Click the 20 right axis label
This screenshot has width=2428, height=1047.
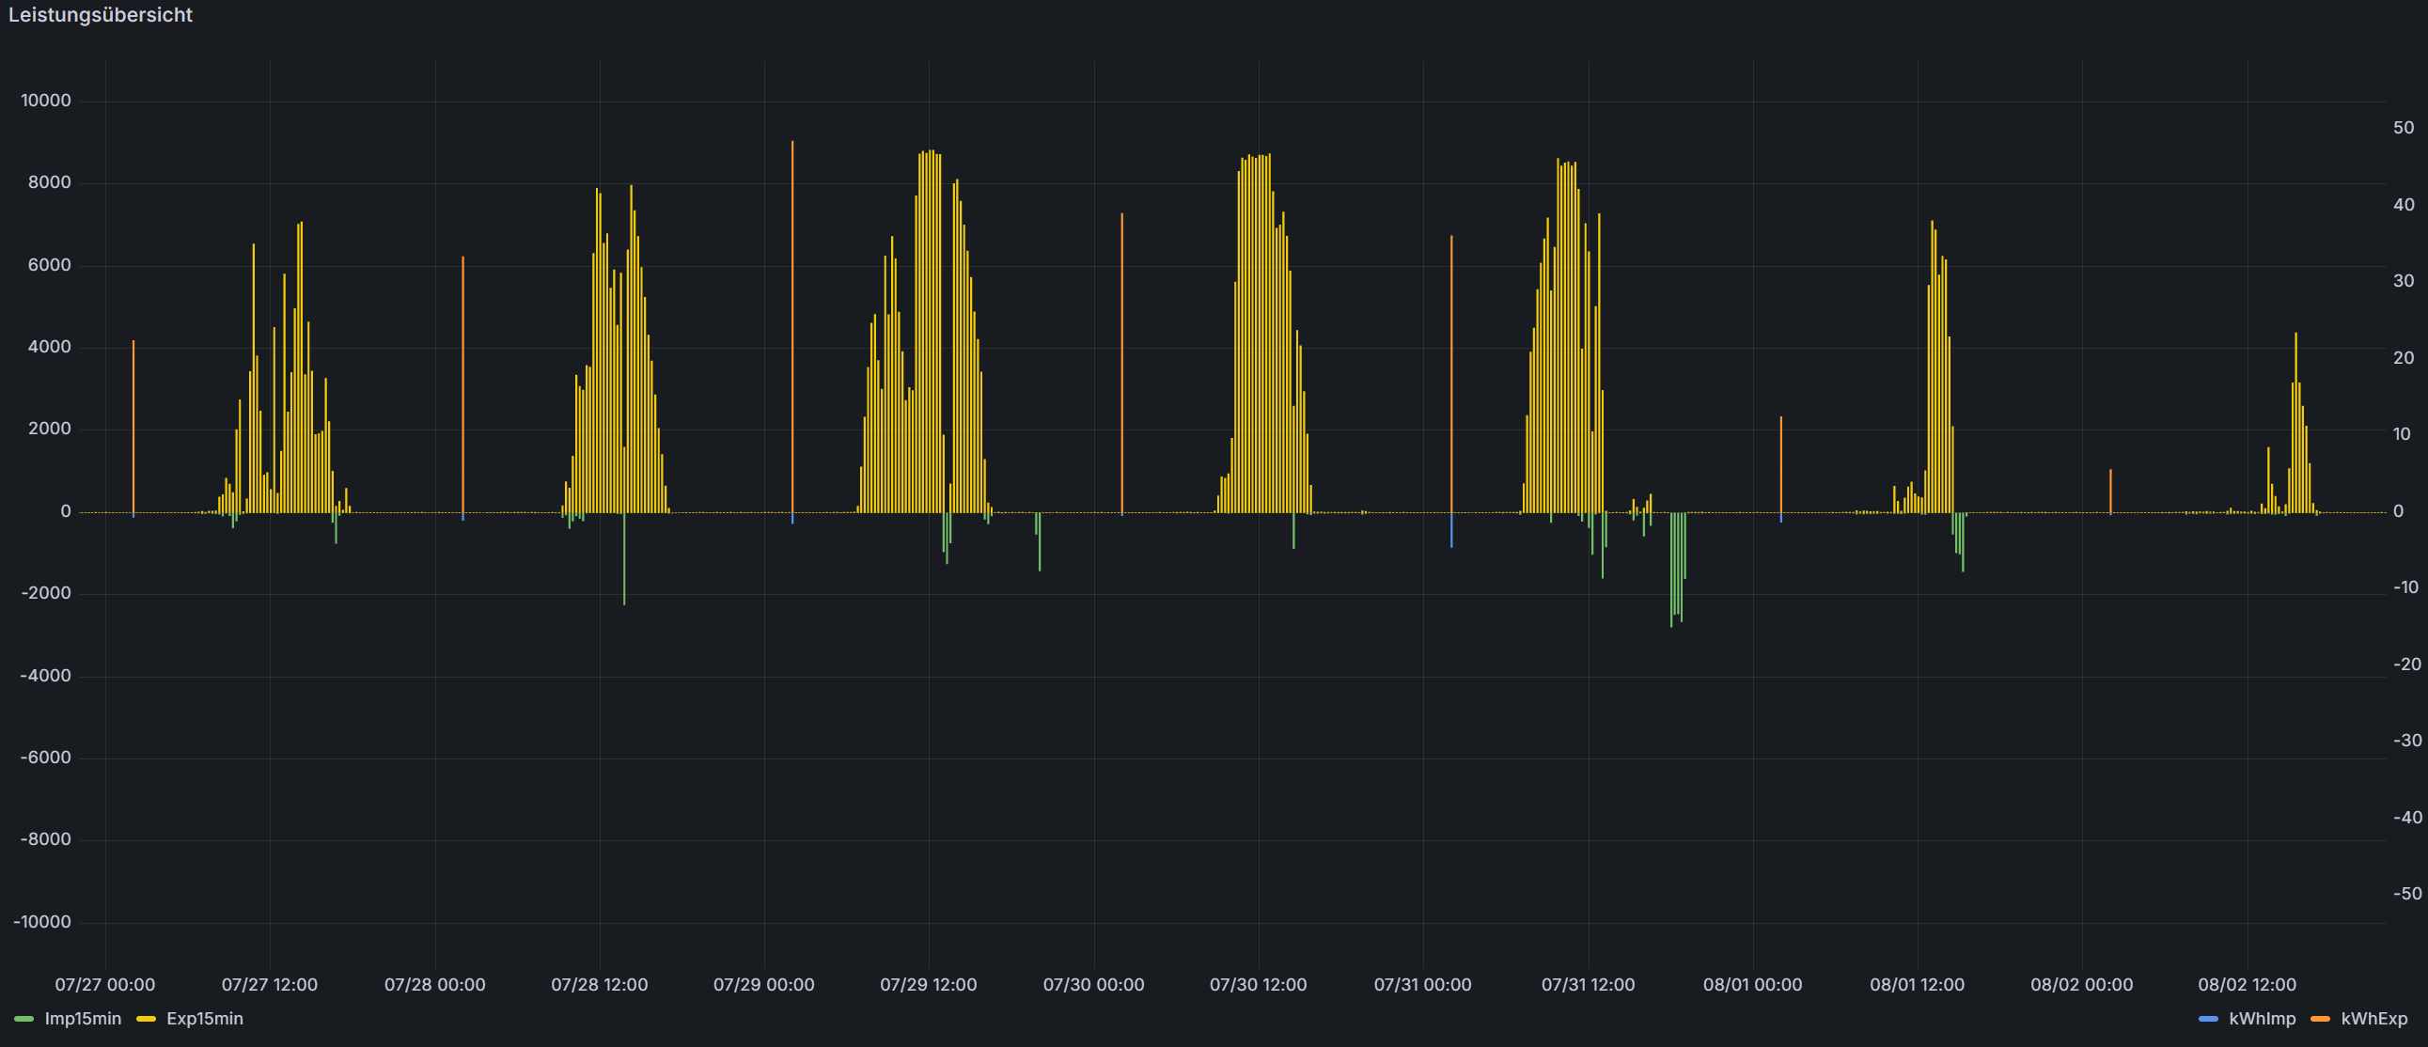[x=2404, y=358]
